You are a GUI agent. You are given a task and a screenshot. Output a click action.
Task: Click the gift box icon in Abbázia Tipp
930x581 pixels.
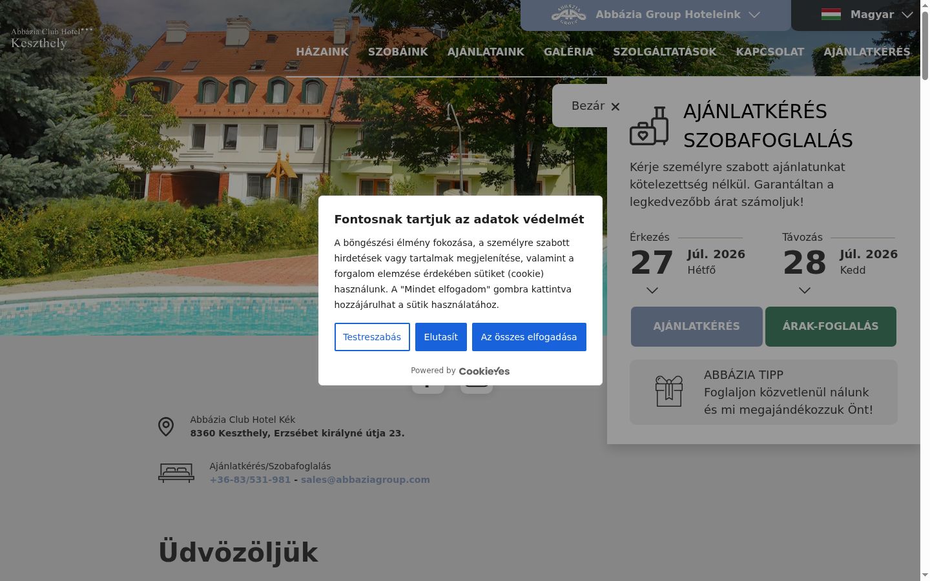(669, 391)
